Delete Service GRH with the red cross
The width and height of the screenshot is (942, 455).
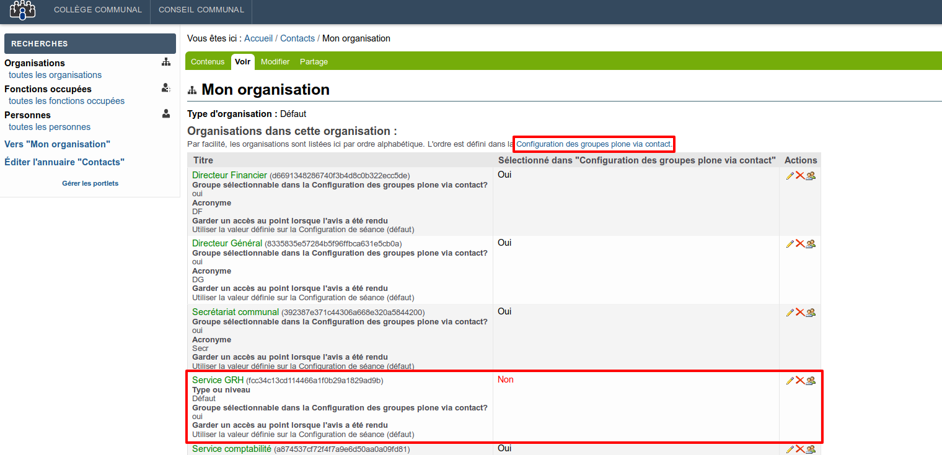pyautogui.click(x=799, y=381)
